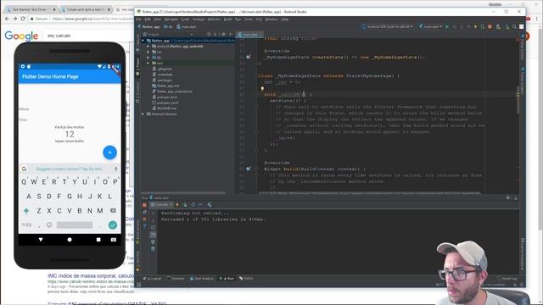543x305 pixels.
Task: Open the Dart Analysis tool window tab
Action: point(202,279)
